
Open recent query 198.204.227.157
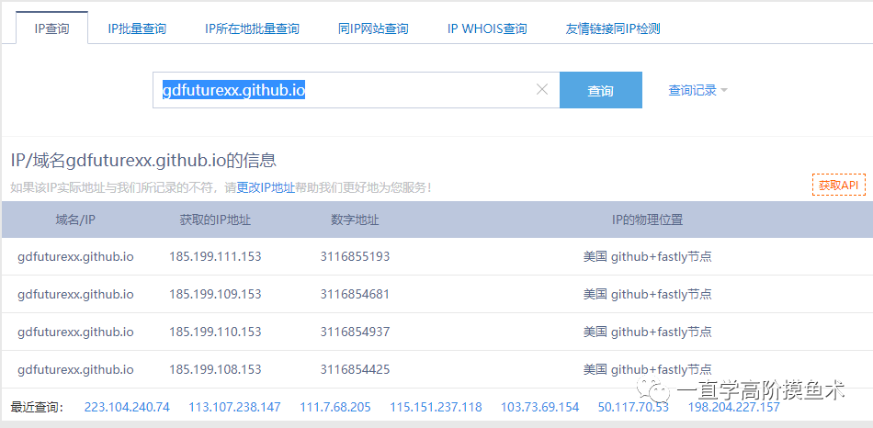pyautogui.click(x=734, y=407)
